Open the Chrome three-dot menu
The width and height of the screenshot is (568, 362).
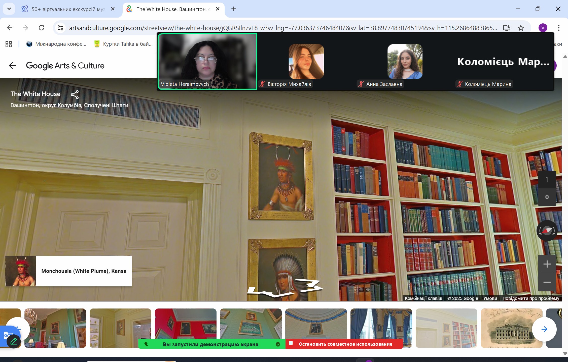tap(559, 28)
